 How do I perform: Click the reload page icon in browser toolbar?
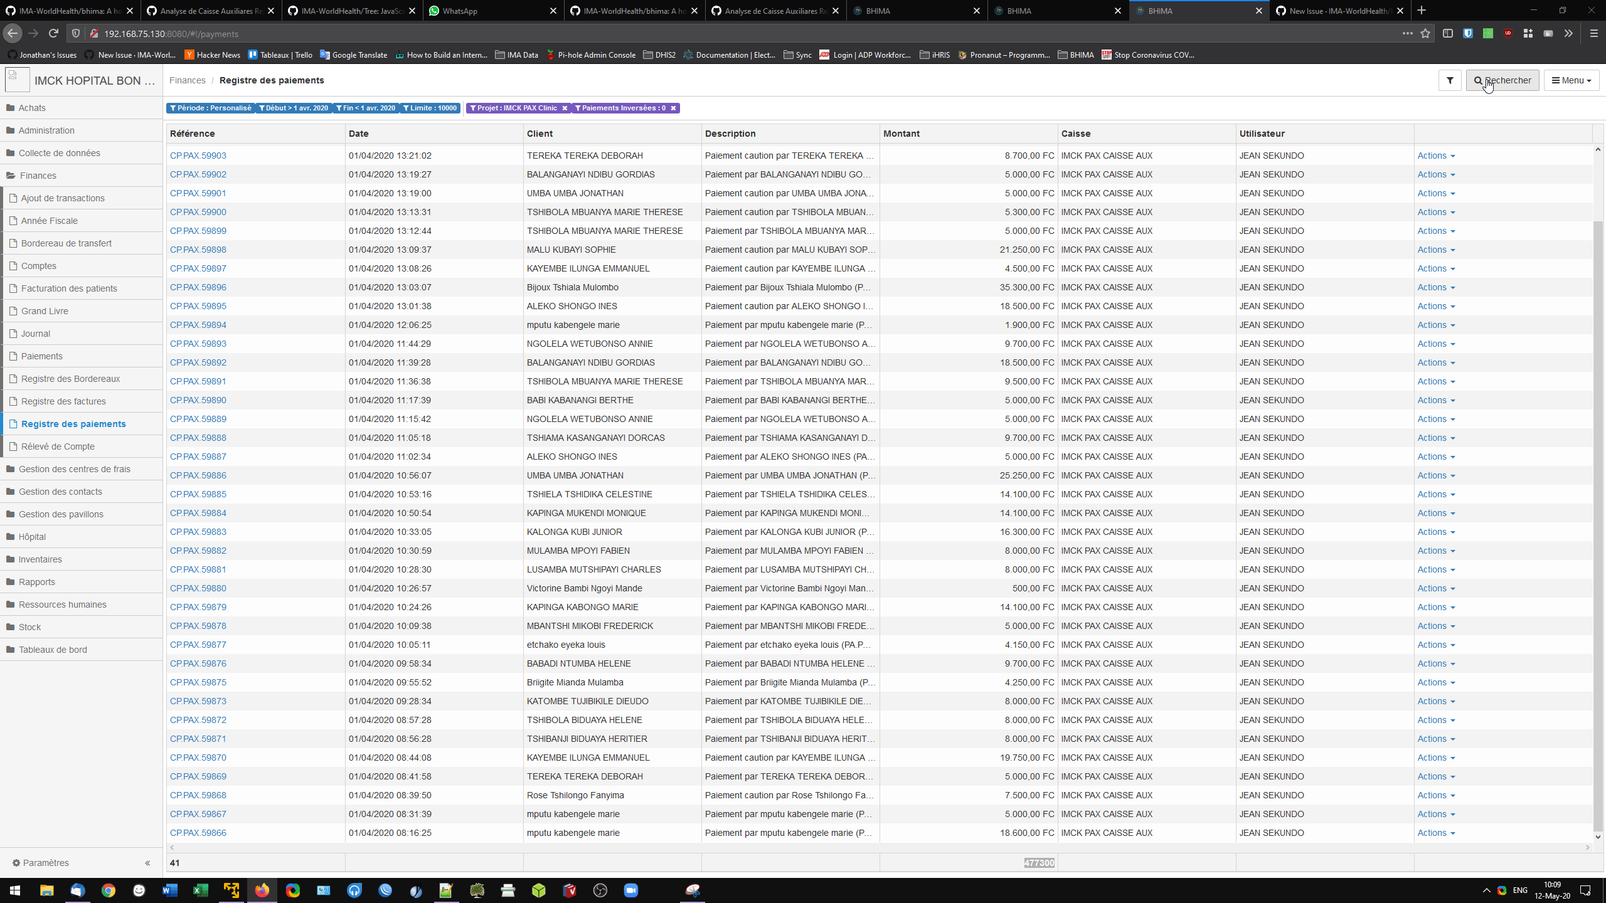53,33
